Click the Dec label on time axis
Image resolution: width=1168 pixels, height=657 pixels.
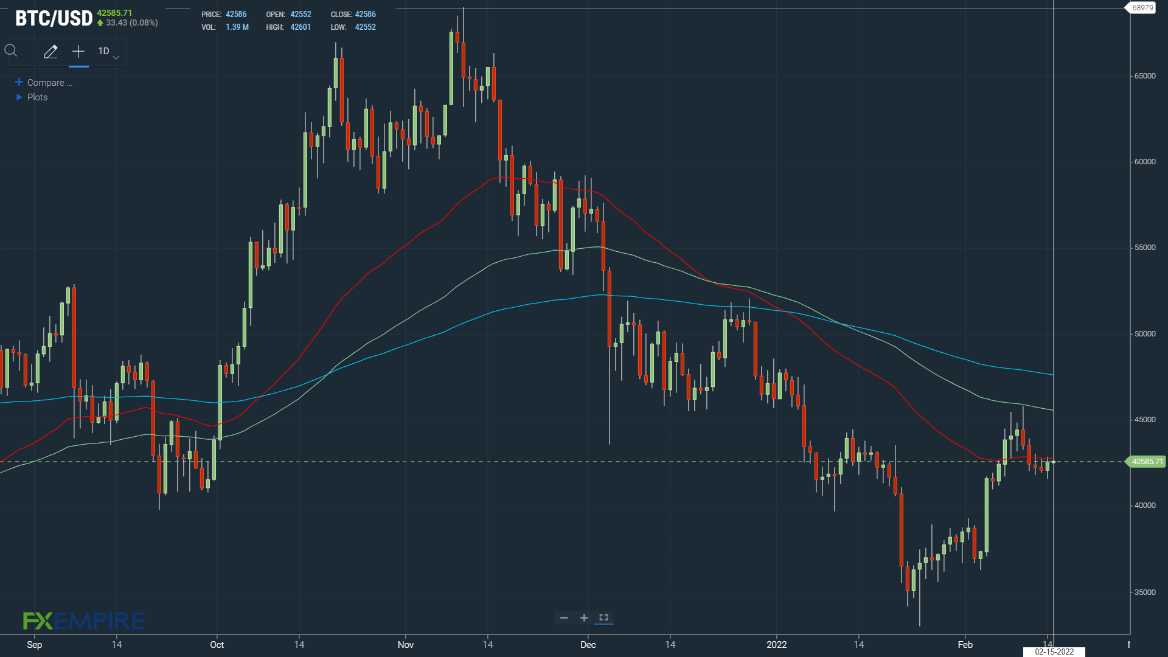tap(588, 645)
